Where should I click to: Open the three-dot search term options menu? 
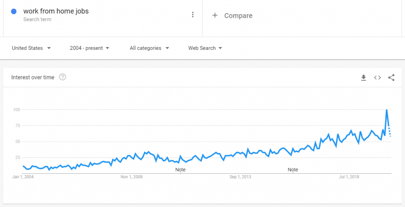coord(193,15)
